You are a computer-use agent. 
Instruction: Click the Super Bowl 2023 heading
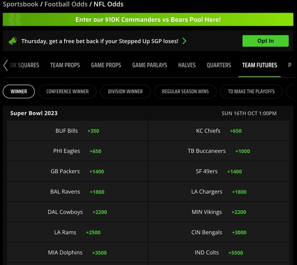(34, 113)
